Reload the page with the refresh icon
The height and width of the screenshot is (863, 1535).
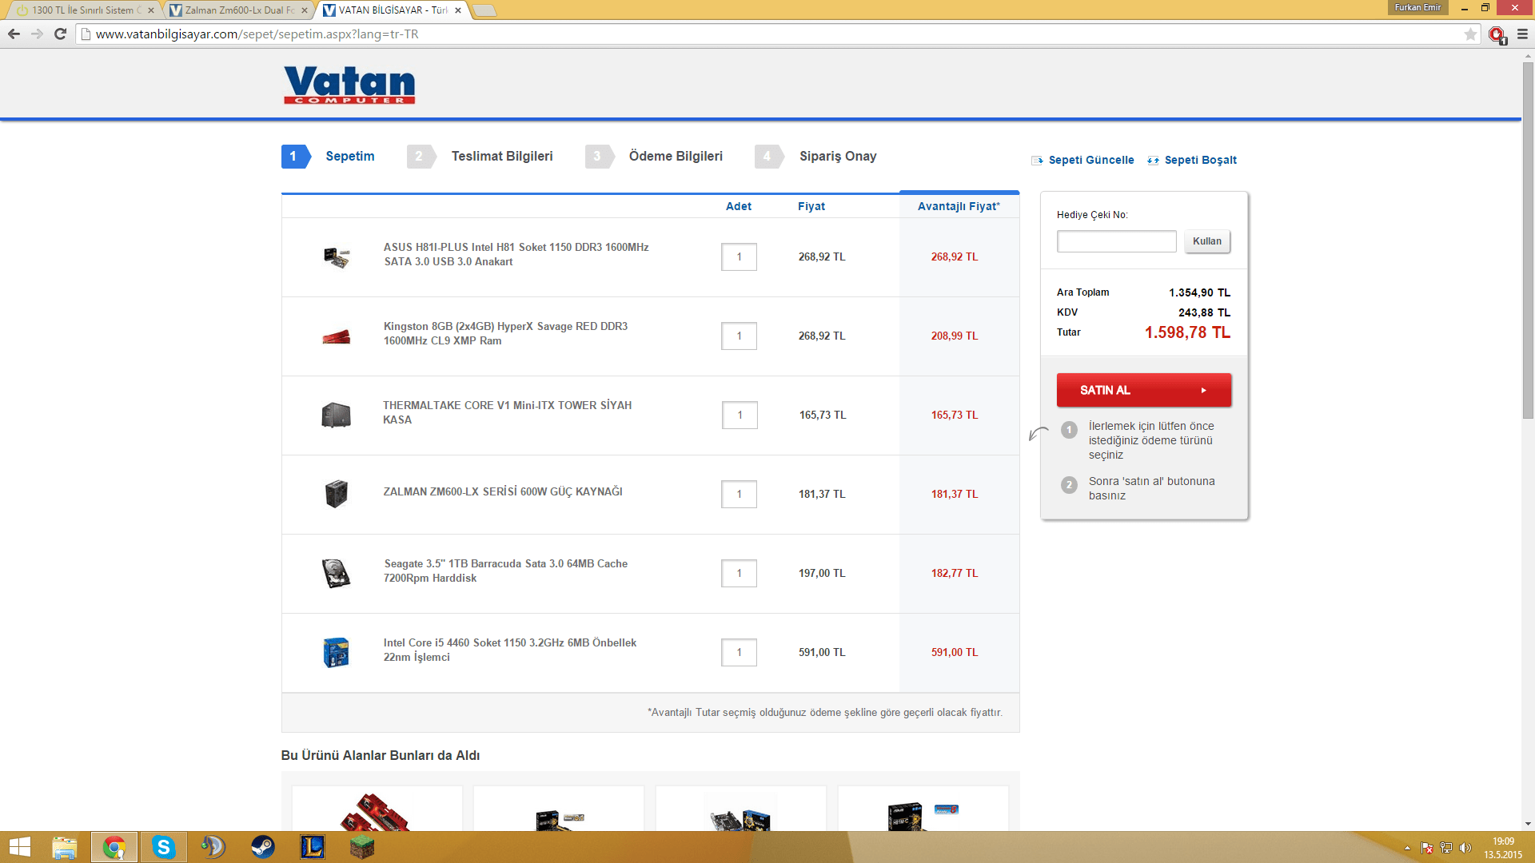[60, 34]
